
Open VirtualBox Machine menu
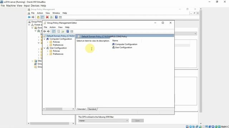click(11, 6)
